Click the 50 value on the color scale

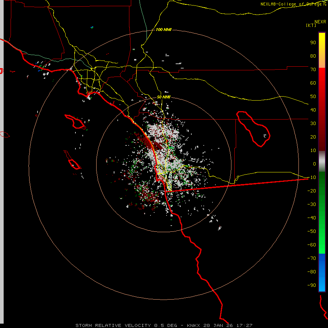(x=313, y=97)
